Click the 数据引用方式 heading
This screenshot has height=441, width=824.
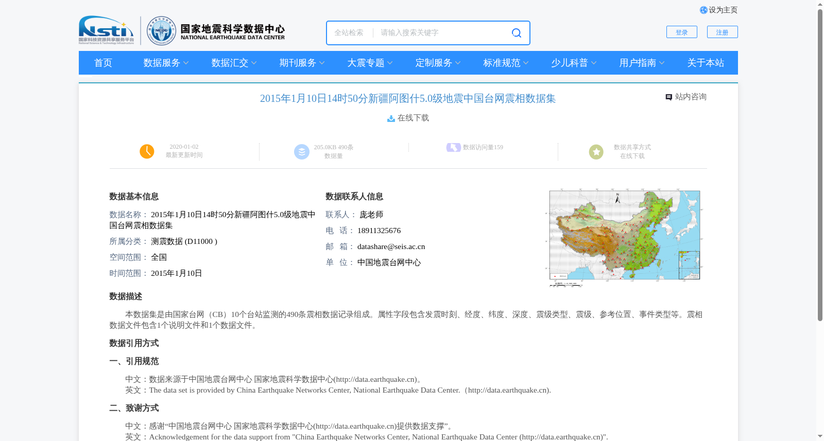click(134, 343)
